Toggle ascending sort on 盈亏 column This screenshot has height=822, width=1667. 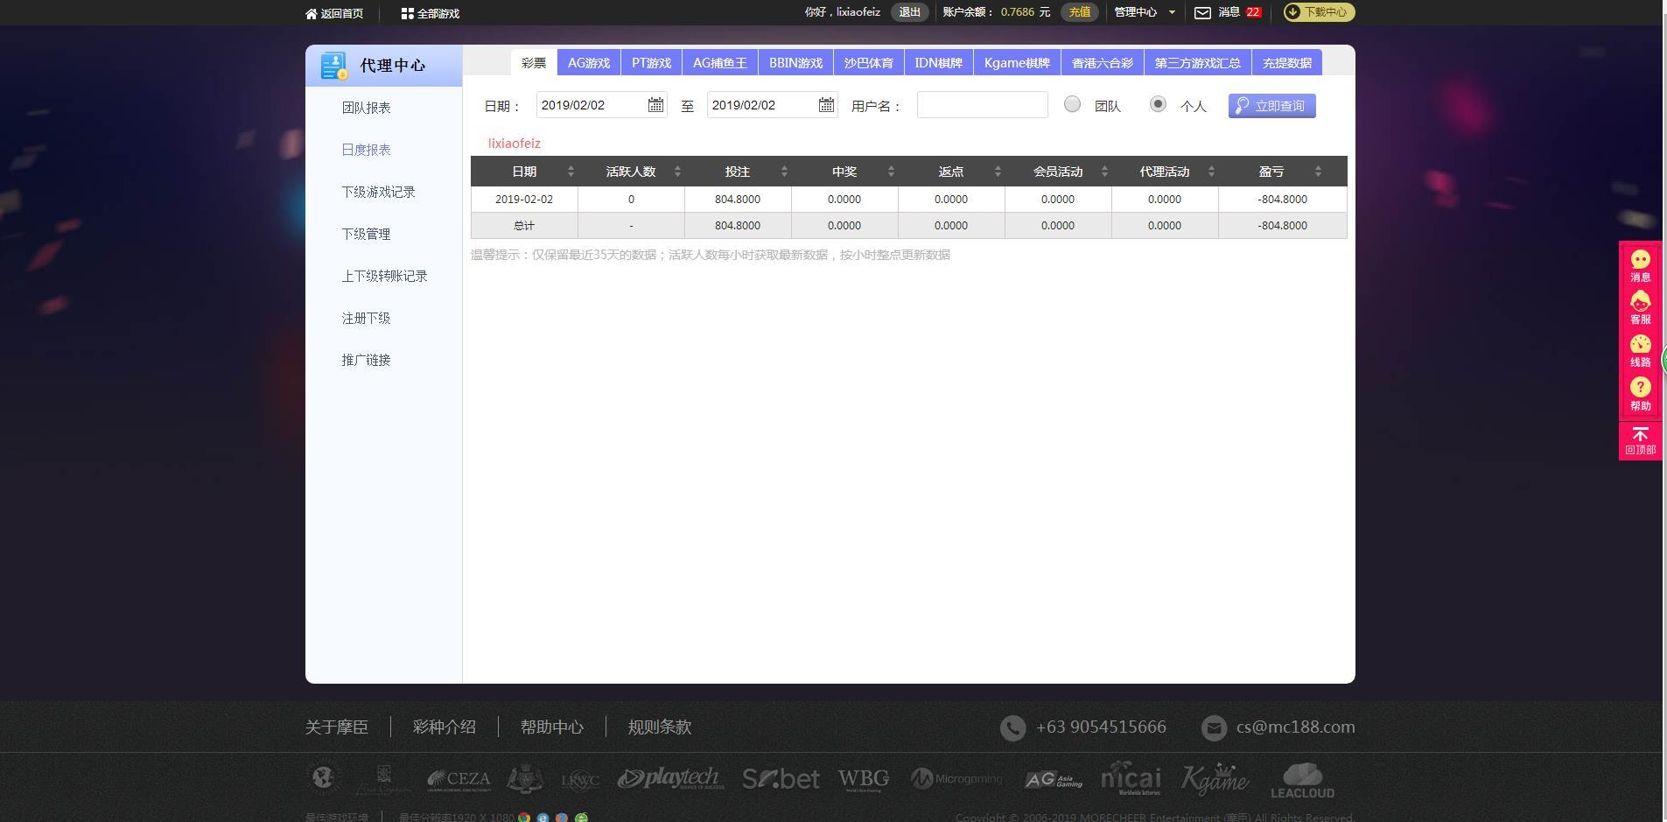1320,166
